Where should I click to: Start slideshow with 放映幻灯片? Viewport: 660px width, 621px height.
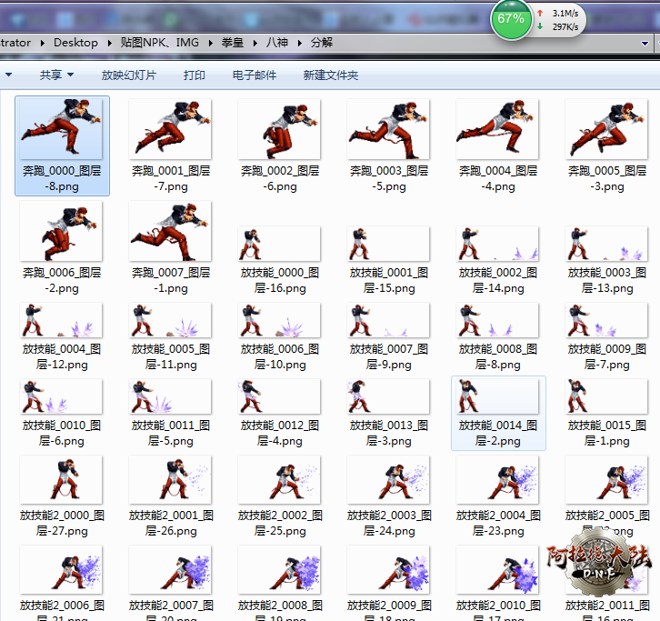tap(128, 75)
